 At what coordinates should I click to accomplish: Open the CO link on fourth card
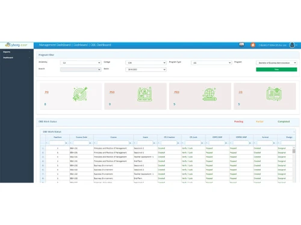(x=240, y=92)
